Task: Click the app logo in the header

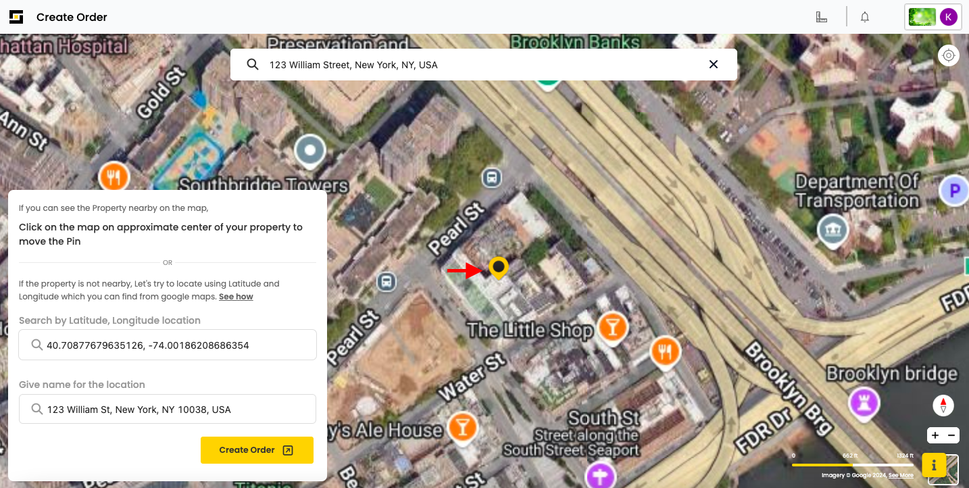Action: tap(16, 17)
